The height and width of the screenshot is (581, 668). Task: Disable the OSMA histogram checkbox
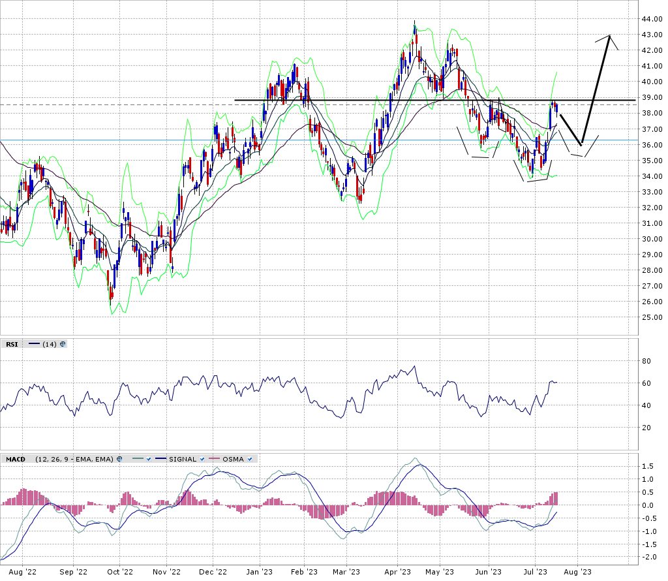click(250, 459)
